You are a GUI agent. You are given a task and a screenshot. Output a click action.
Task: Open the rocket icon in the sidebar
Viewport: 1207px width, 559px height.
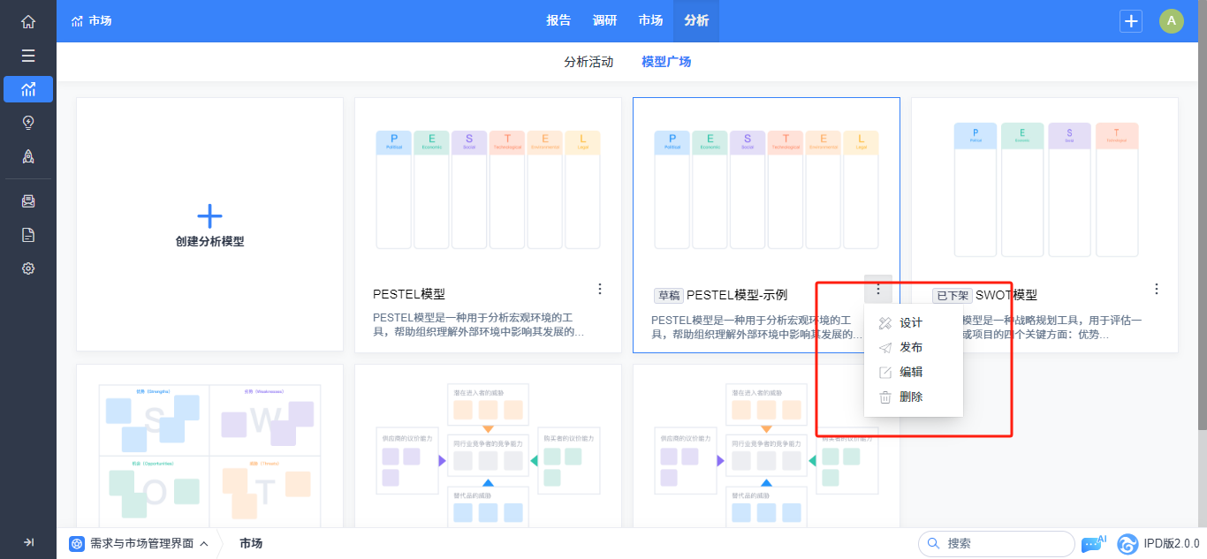pyautogui.click(x=28, y=156)
